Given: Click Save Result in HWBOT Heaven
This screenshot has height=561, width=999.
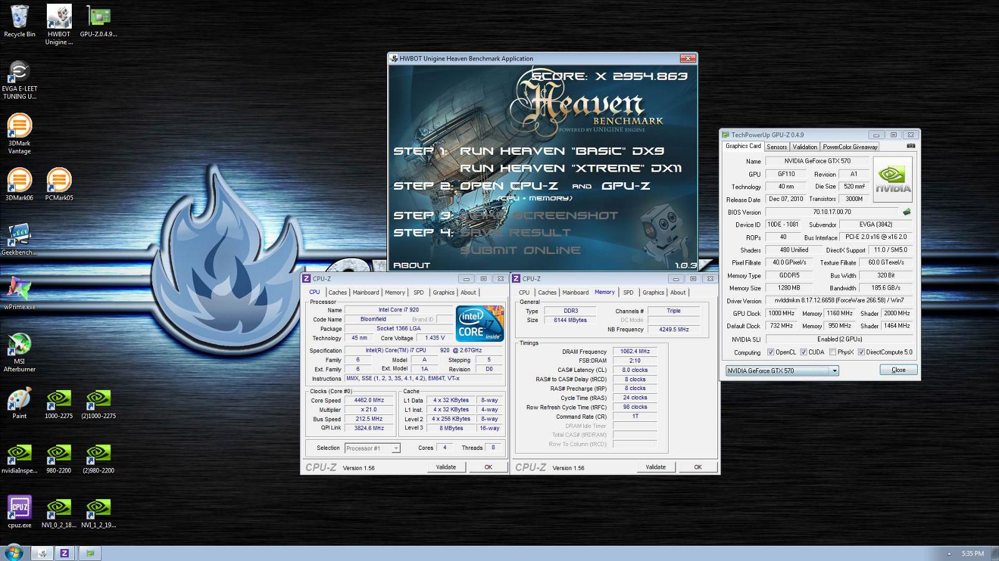Looking at the screenshot, I should click(x=516, y=233).
